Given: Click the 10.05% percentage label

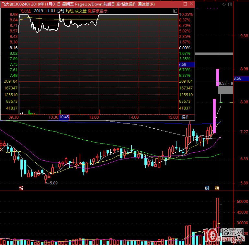Looking at the screenshot, I should (x=186, y=15).
